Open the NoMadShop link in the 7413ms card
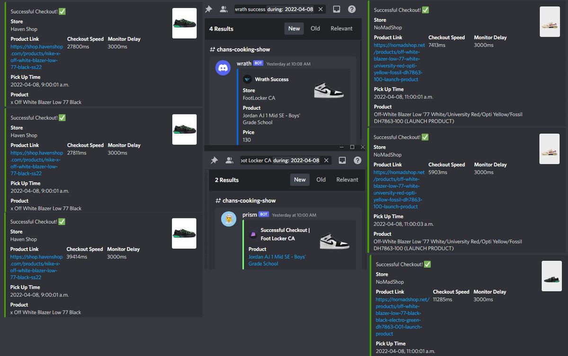The image size is (568, 356). coord(399,62)
